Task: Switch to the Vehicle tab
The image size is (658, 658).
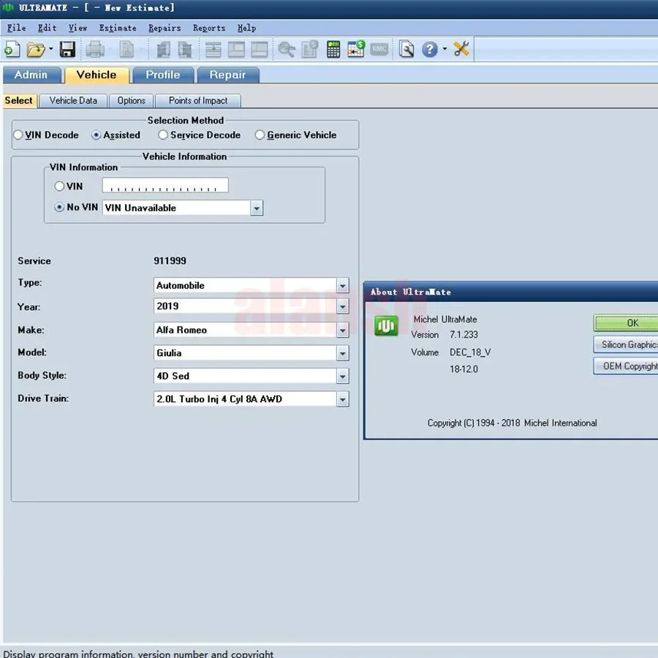Action: click(x=97, y=75)
